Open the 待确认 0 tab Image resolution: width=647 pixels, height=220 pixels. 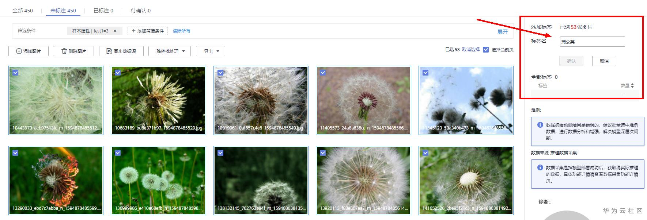(141, 11)
